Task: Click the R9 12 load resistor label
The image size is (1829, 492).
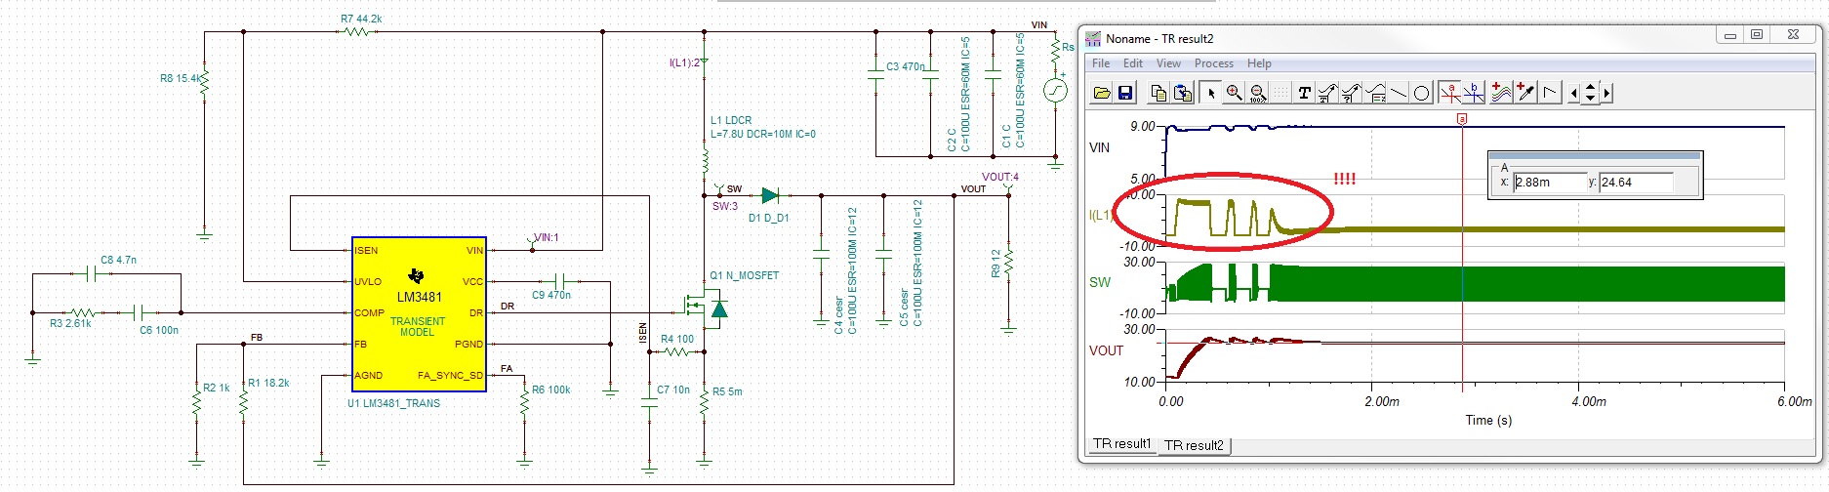Action: (996, 265)
